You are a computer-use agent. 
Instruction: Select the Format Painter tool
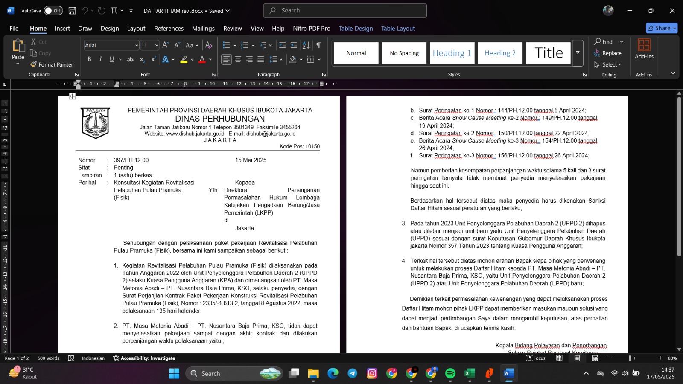click(52, 64)
